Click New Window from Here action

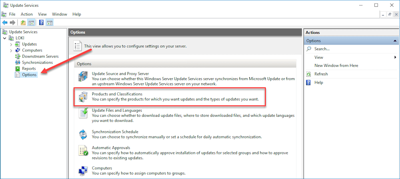coord(336,66)
